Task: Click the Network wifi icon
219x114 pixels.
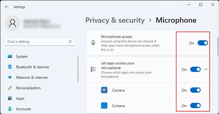Action: (x=10, y=77)
